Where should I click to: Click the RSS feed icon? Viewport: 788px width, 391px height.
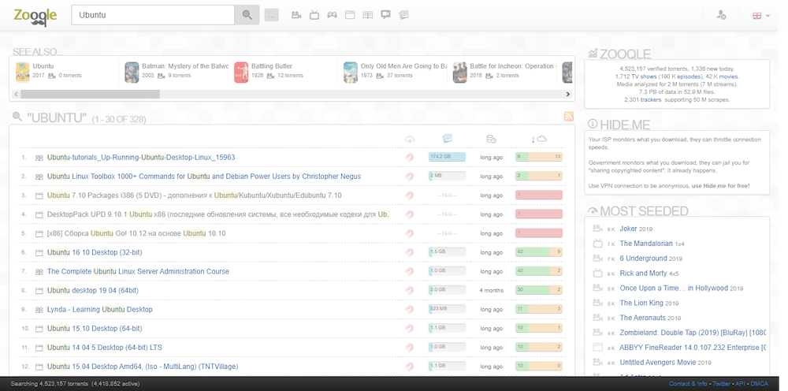click(x=568, y=117)
